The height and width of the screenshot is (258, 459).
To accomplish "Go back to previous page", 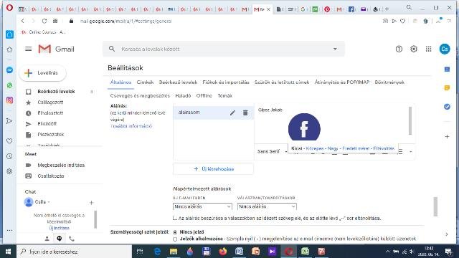I will (22, 21).
